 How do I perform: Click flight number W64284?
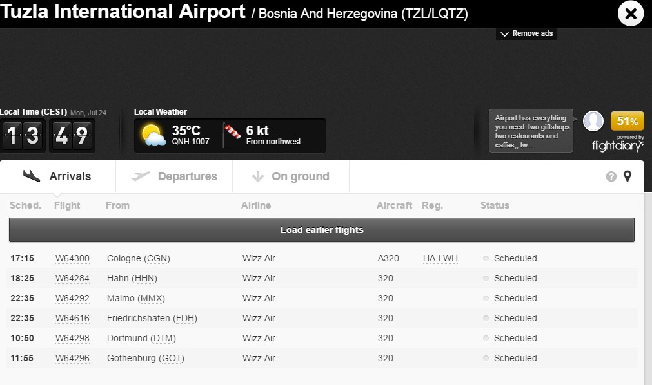coord(72,279)
